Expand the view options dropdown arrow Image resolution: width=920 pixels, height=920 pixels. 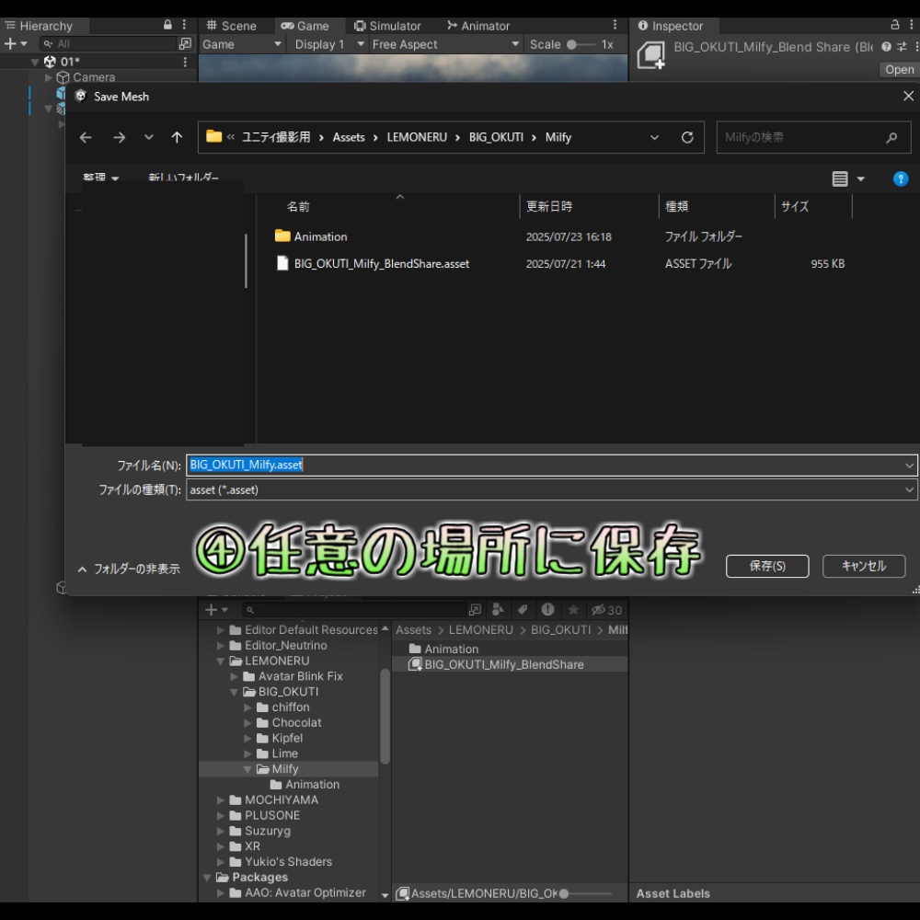pos(861,178)
